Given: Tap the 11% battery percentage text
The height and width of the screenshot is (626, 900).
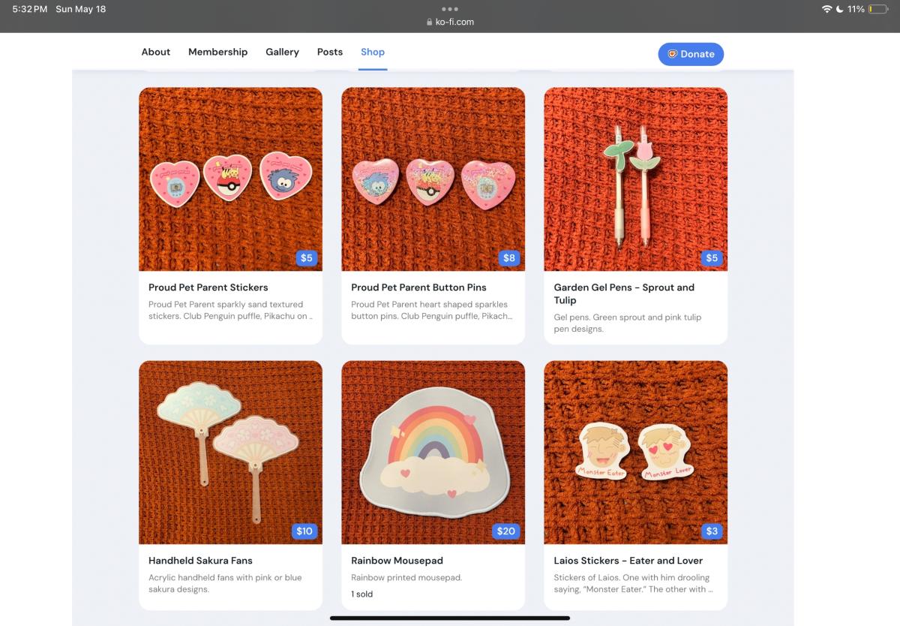Looking at the screenshot, I should [x=856, y=9].
